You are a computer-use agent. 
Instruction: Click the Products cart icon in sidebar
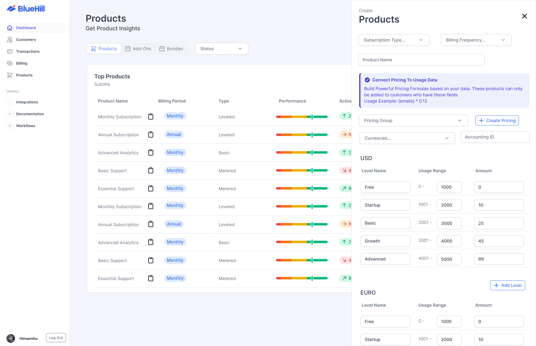tap(10, 75)
